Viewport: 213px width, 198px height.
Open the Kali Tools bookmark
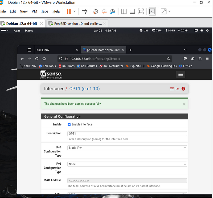coord(47,66)
